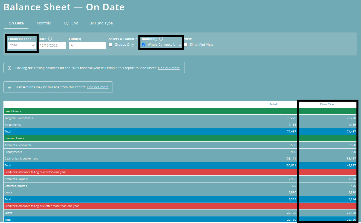The height and width of the screenshot is (223, 361).
Task: Uncheck Whole Currency Units checkbox
Action: (x=144, y=45)
